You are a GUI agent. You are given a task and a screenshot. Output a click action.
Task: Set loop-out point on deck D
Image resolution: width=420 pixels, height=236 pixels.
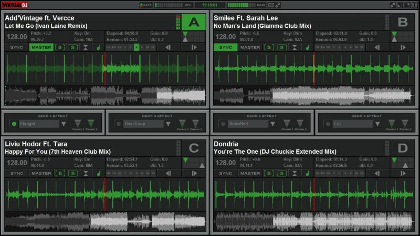pyautogui.click(x=403, y=174)
